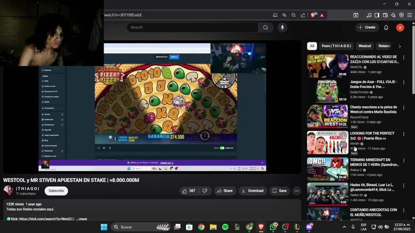Open File Explorer from taskbar
The height and width of the screenshot is (233, 415).
point(213,227)
